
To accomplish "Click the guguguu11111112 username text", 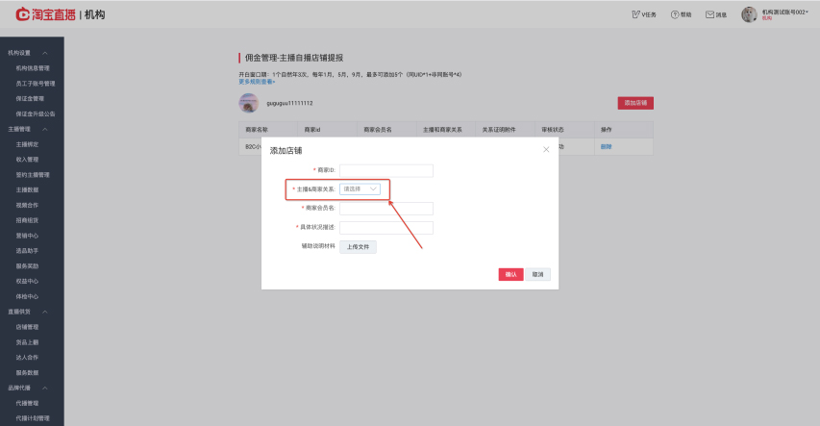I will point(289,103).
